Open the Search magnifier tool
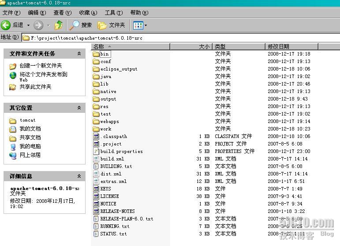 [75, 25]
